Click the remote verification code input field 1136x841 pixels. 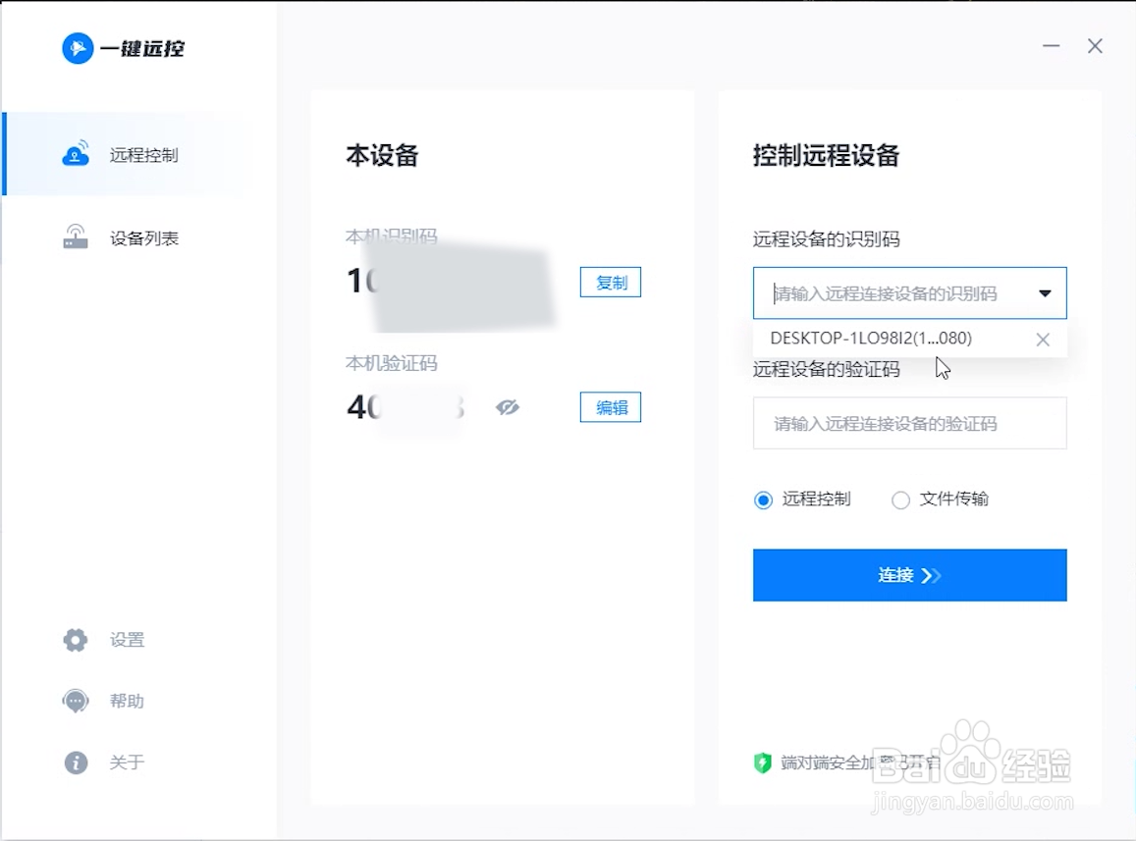(x=909, y=423)
